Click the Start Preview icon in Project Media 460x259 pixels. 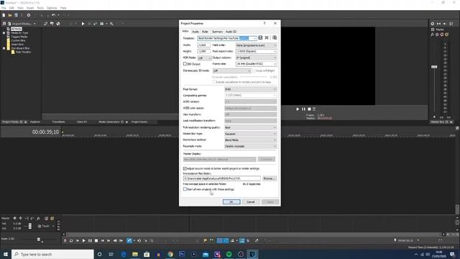(83, 24)
